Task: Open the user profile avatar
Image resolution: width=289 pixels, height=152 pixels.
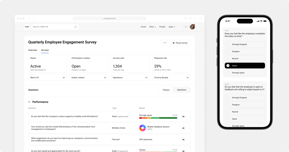Action: (x=192, y=27)
